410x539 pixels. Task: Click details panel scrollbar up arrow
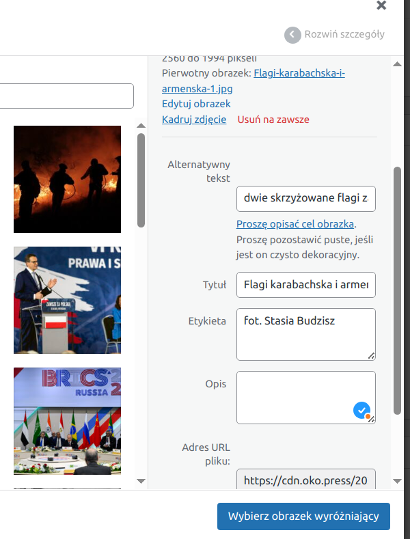point(397,64)
